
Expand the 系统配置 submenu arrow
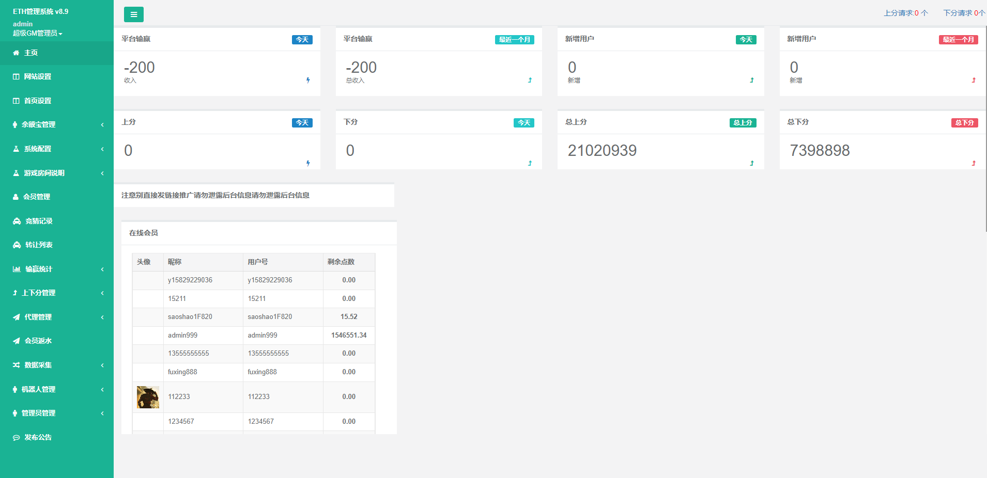click(102, 149)
